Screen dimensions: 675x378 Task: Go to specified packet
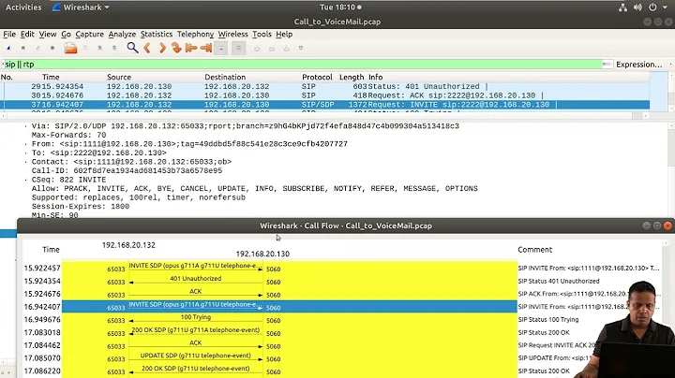(176, 48)
